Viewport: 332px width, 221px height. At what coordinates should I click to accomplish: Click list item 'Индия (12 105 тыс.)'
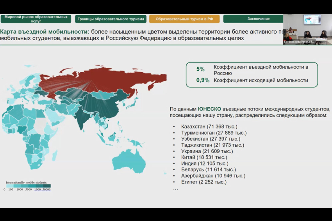click(205, 164)
